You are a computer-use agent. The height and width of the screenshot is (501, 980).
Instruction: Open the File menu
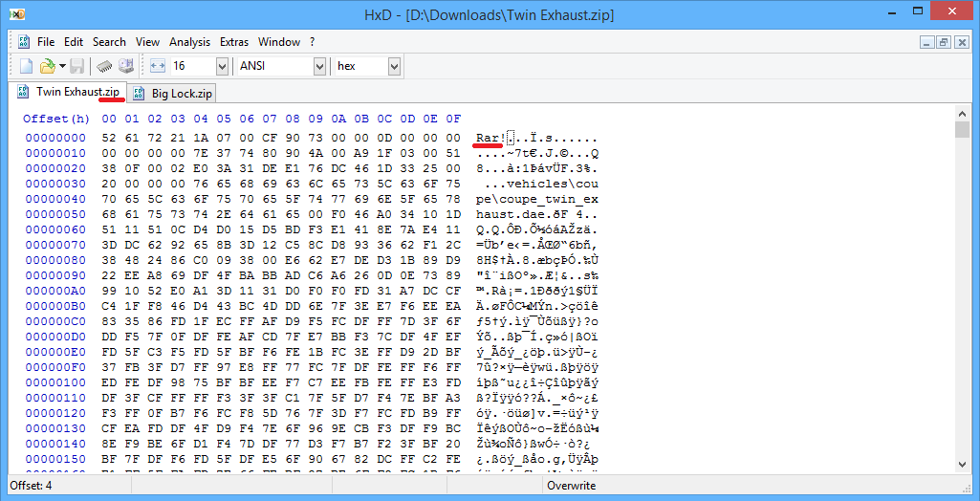[46, 42]
